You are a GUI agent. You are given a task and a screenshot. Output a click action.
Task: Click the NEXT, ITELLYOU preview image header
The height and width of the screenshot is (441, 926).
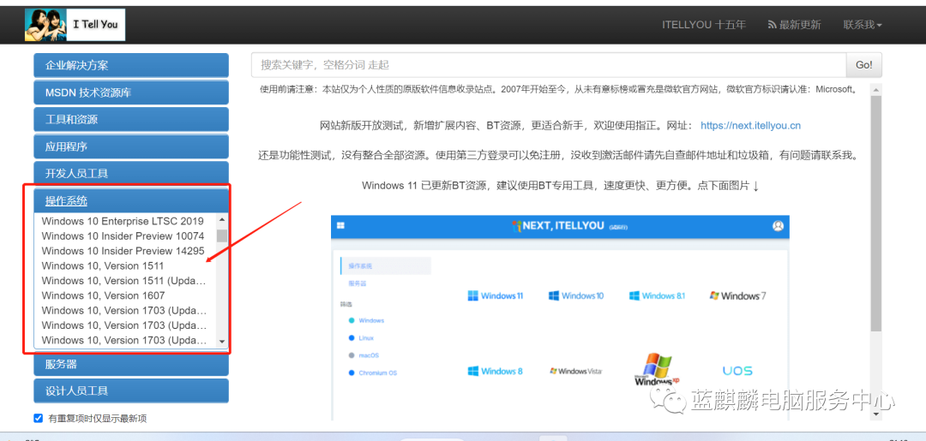tap(560, 226)
